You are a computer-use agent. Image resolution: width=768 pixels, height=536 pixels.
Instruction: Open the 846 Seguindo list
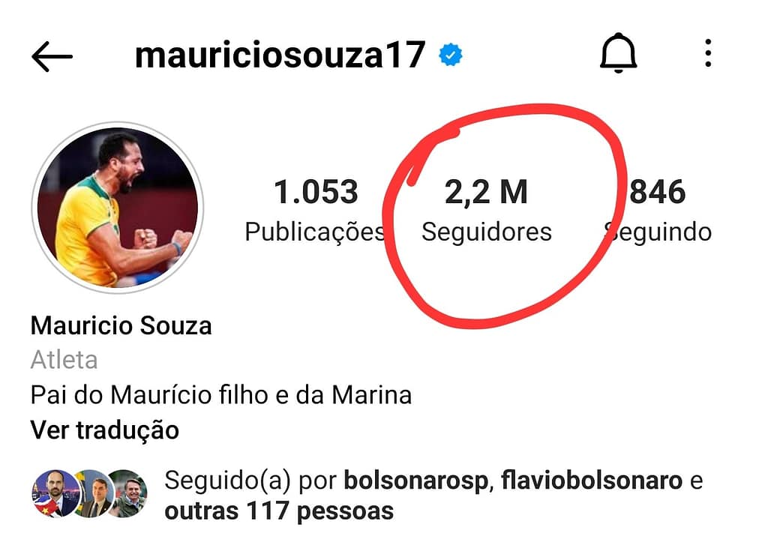658,210
